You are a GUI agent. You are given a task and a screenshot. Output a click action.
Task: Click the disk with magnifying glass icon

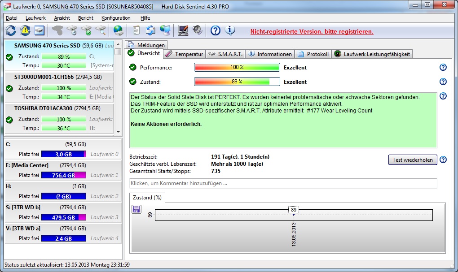tap(101, 30)
